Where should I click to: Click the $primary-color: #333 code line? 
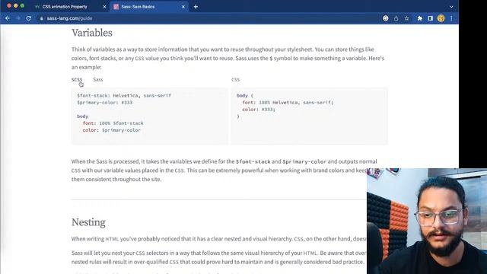click(x=105, y=103)
